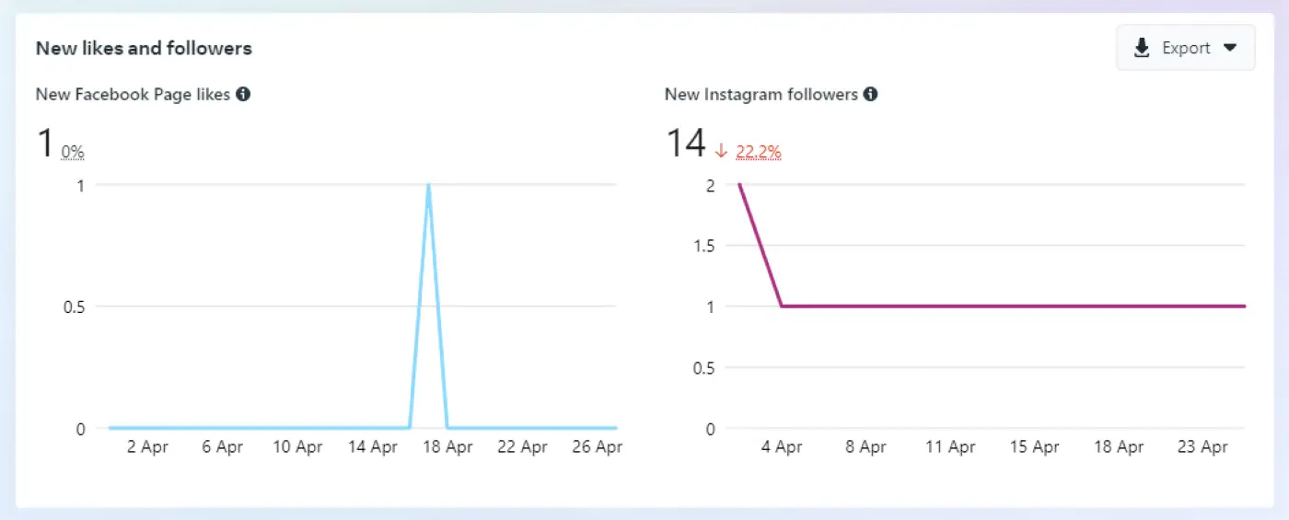
Task: Click the 4 Apr label on the Instagram chart
Action: click(781, 447)
